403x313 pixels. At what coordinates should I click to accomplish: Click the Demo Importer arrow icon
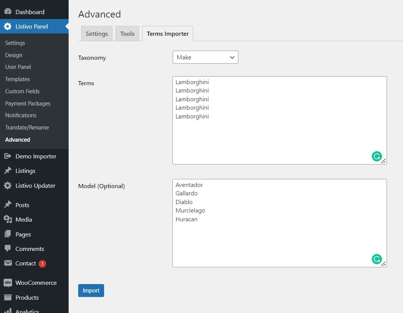coord(8,156)
